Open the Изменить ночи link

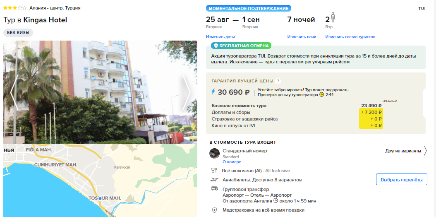tap(302, 37)
